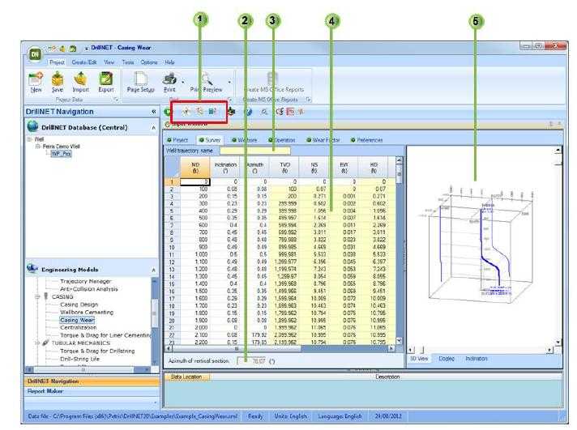Click the blue round icon in the model toolbar
577x430 pixels.
coord(249,112)
